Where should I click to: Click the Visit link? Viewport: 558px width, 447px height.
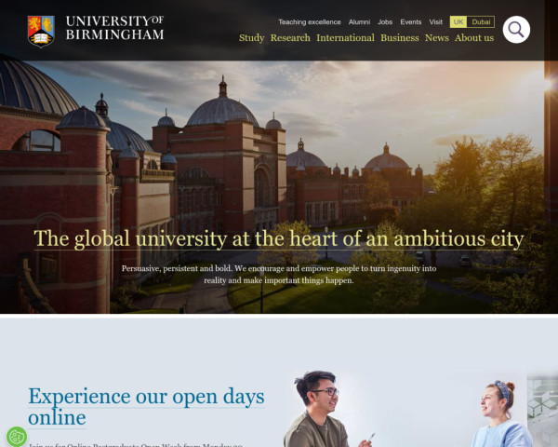pos(435,22)
